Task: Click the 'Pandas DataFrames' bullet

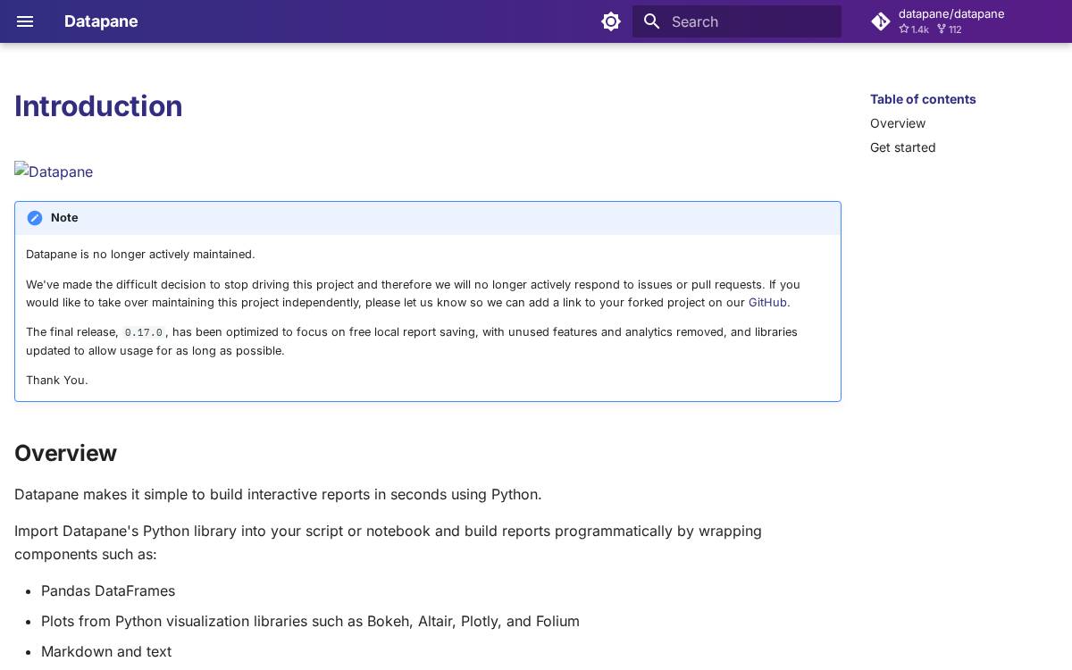Action: tap(108, 590)
